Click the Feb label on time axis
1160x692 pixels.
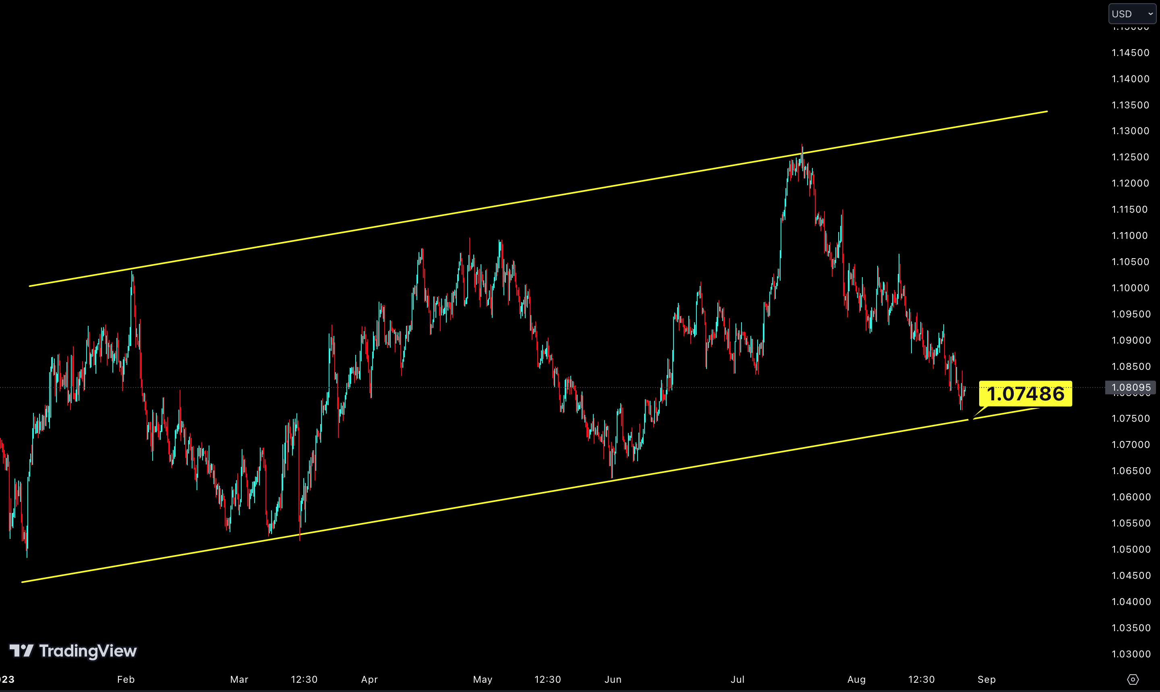pos(126,680)
